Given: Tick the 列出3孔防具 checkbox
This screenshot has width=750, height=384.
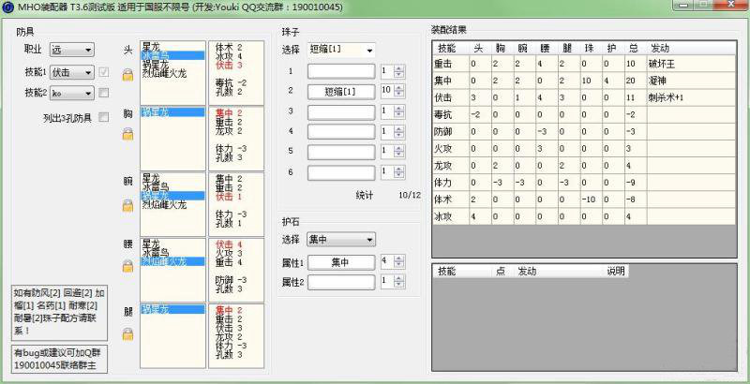Looking at the screenshot, I should (104, 118).
